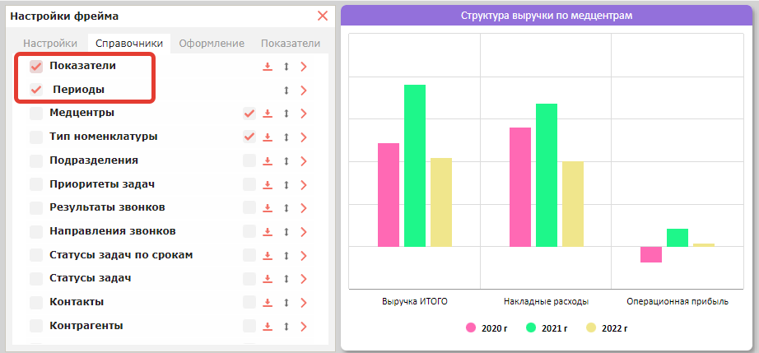
Task: Click reorder arrows icon in Тип номенклатуры row
Action: pos(286,137)
